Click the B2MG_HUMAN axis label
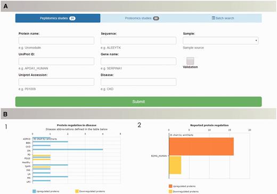 coord(159,156)
